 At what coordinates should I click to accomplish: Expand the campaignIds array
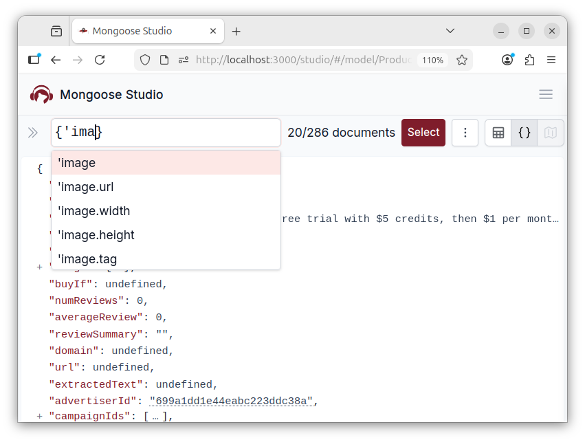[40, 416]
